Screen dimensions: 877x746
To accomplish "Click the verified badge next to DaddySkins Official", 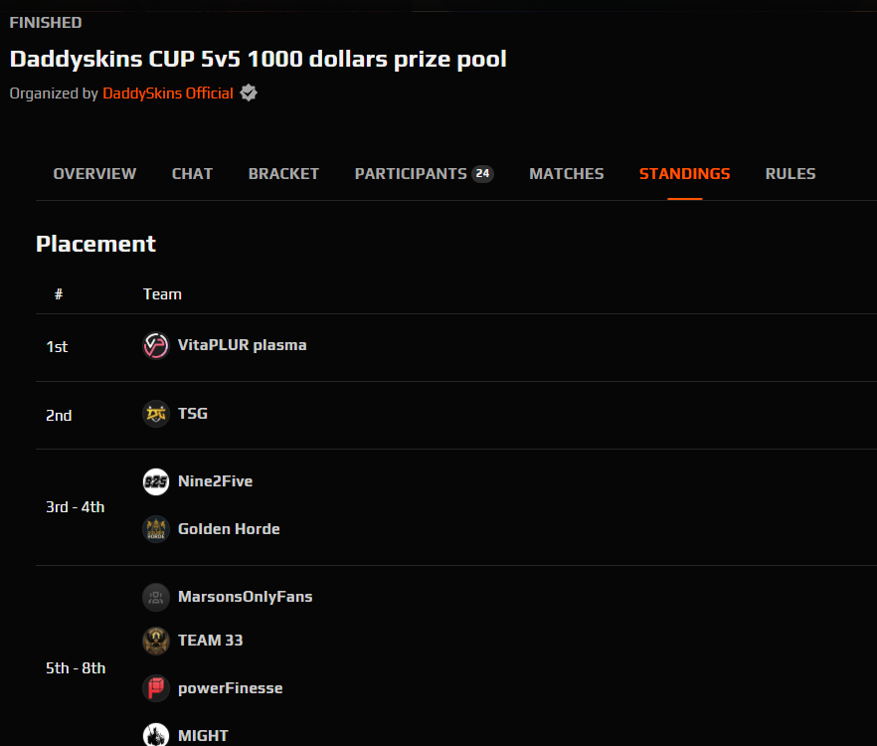I will 249,93.
